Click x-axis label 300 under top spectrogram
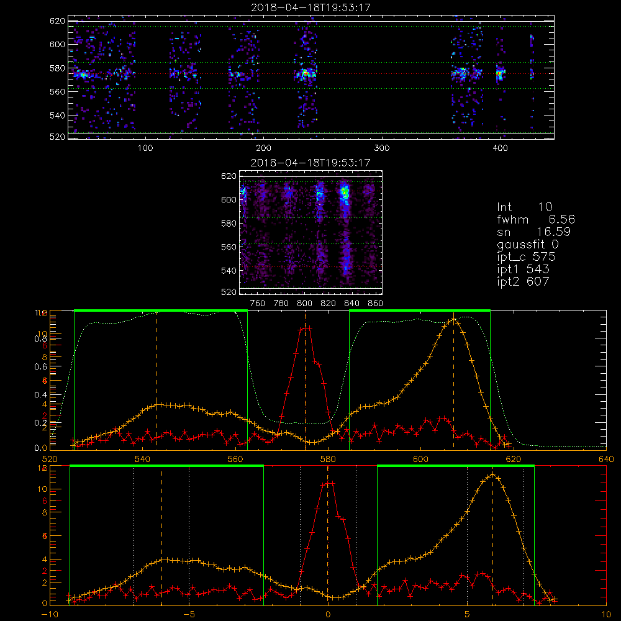The height and width of the screenshot is (621, 621). pyautogui.click(x=382, y=148)
